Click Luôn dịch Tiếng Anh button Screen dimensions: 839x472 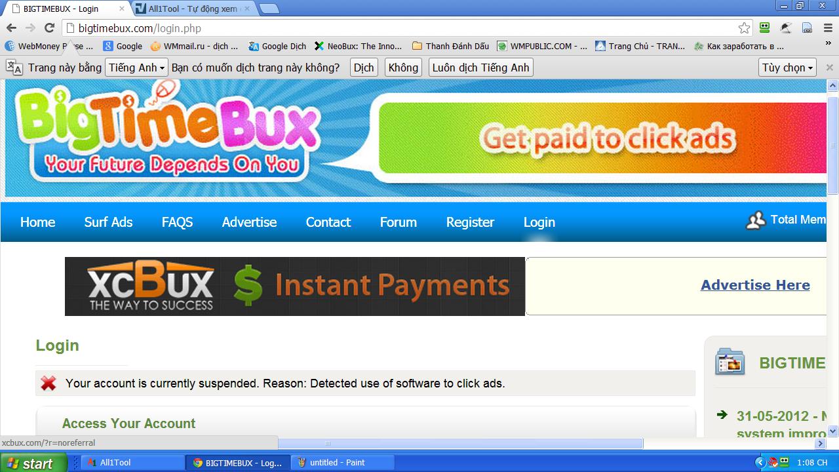point(481,68)
